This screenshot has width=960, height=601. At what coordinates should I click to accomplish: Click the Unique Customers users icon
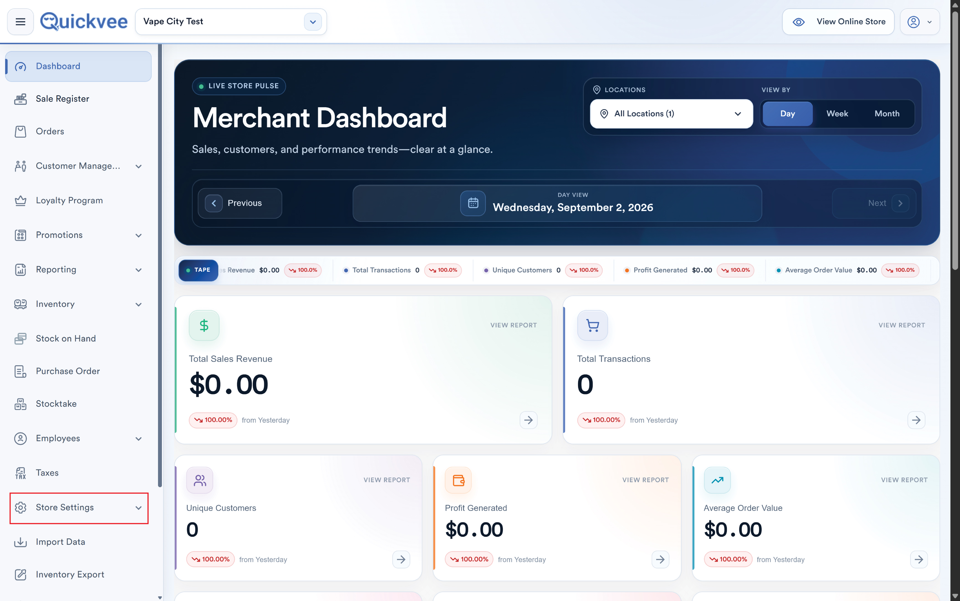tap(200, 480)
